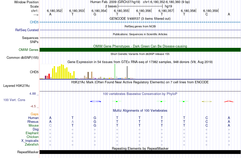The height and width of the screenshot is (158, 241).
Task: Click the H3K27Ac Mark track title
Action: click(140, 82)
